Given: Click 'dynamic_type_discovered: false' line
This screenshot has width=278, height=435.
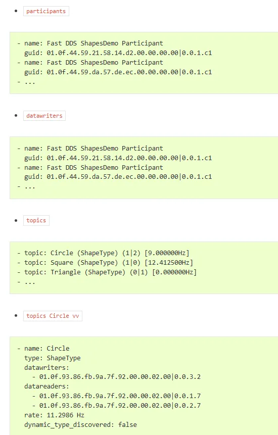Looking at the screenshot, I should [81, 425].
